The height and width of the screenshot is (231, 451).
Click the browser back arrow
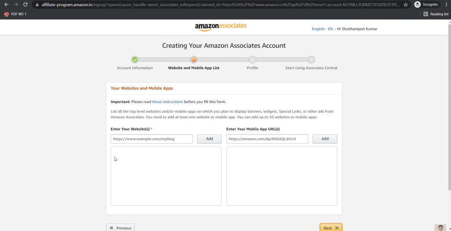tap(6, 4)
